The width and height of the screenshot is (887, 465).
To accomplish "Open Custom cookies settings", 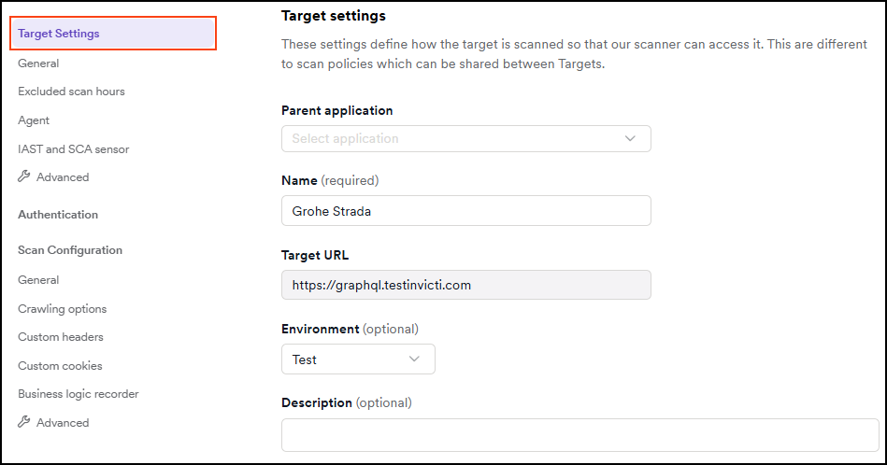I will (60, 366).
